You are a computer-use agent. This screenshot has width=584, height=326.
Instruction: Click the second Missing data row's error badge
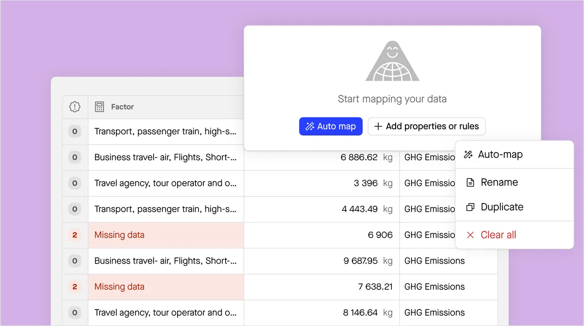click(x=75, y=287)
